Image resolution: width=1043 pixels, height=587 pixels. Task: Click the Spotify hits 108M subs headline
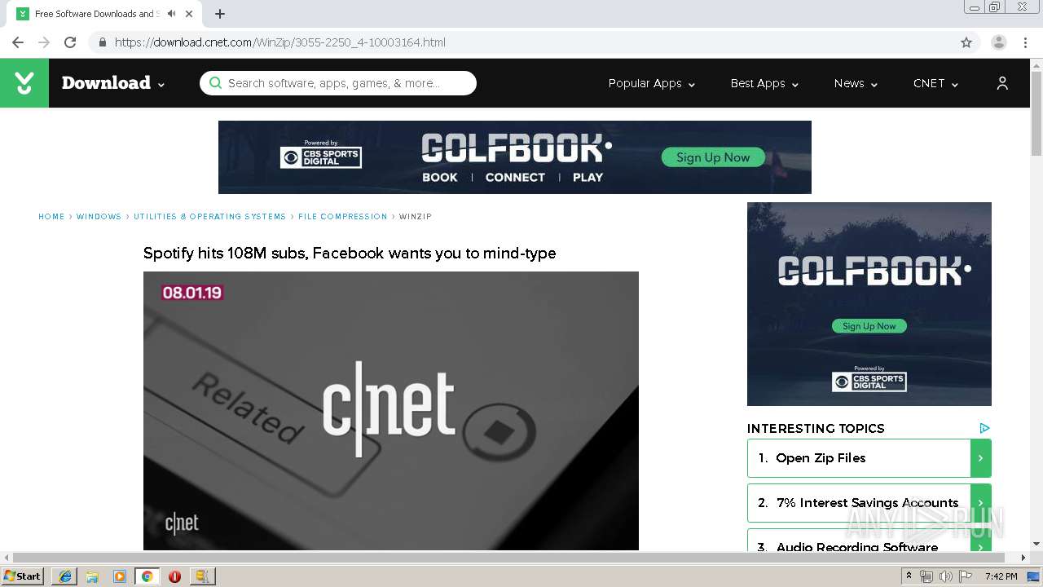click(x=350, y=254)
